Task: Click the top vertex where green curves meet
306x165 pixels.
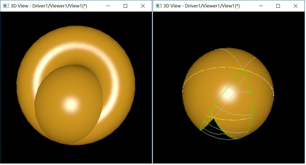Action: (x=243, y=70)
